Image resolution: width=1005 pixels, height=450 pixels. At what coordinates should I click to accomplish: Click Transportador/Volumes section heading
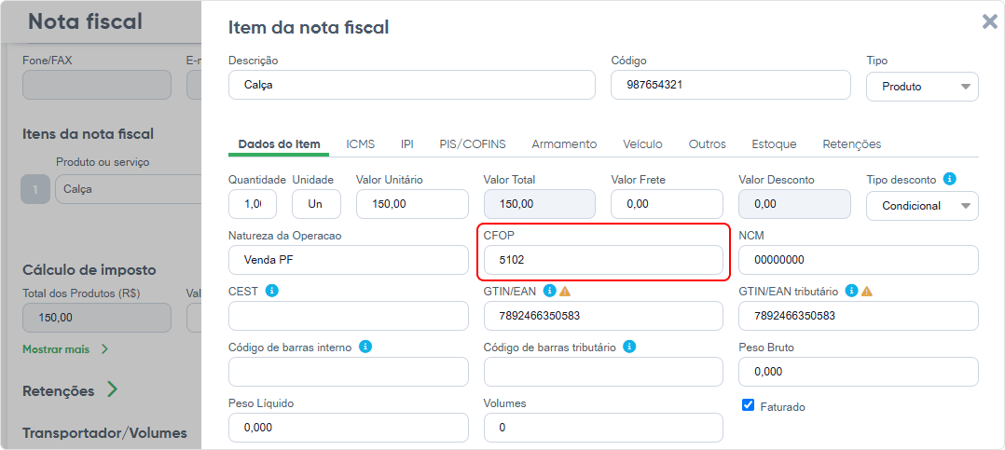click(x=104, y=432)
